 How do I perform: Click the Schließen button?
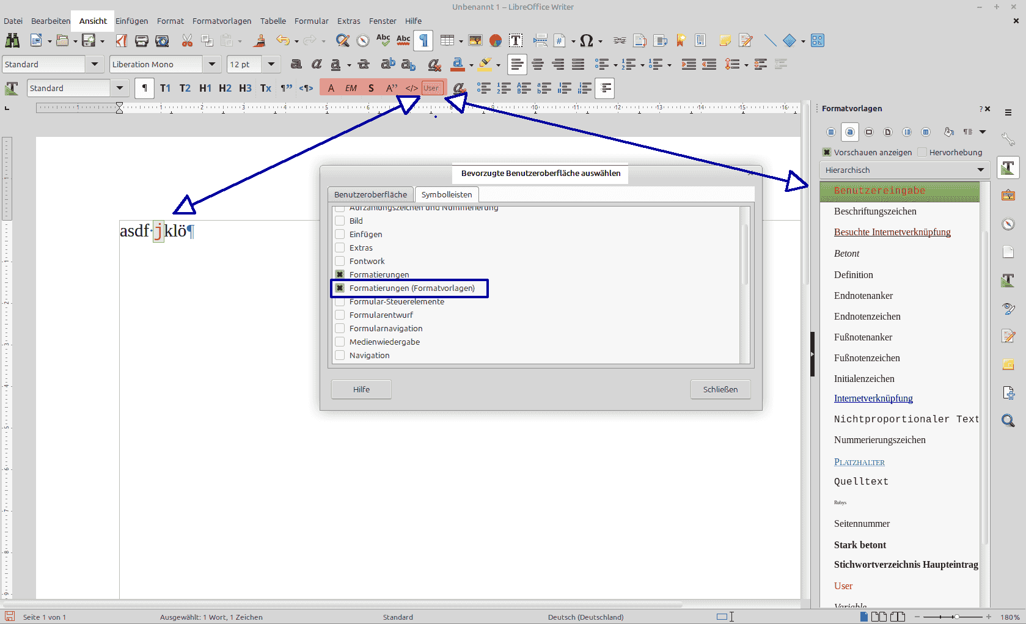[x=720, y=389]
